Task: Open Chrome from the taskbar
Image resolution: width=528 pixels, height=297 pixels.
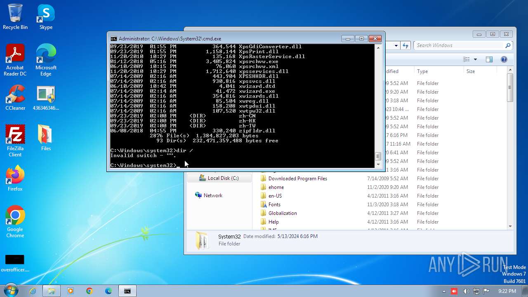Action: coord(90,291)
